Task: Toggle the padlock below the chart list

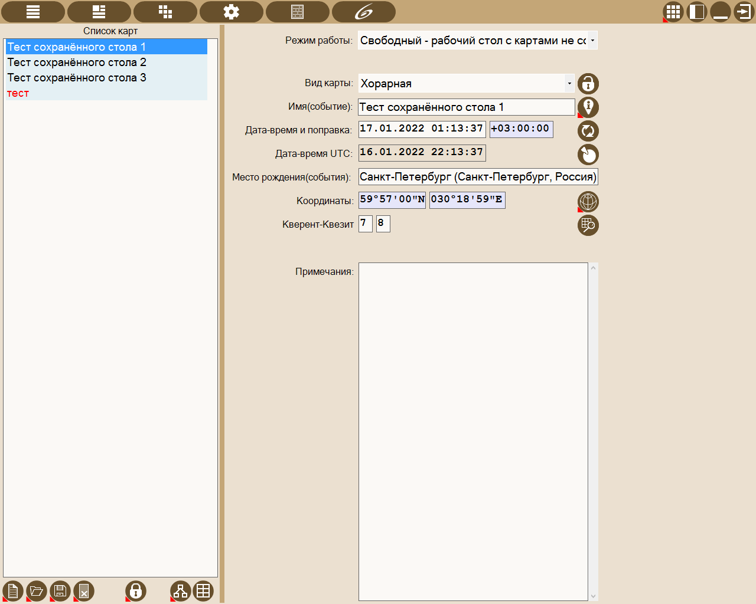Action: pyautogui.click(x=136, y=590)
